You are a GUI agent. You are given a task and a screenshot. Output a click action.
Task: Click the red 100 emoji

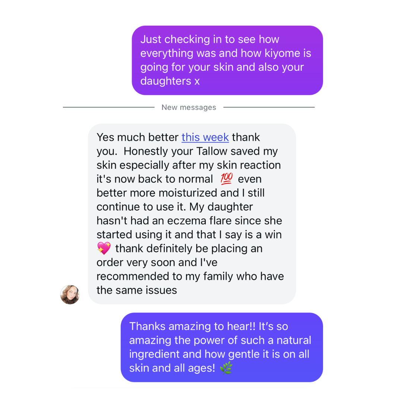pos(226,179)
